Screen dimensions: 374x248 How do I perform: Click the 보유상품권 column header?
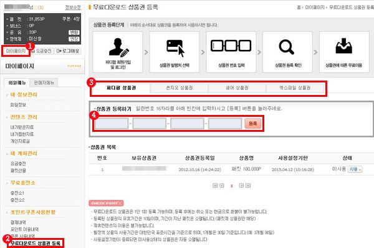tap(144, 158)
